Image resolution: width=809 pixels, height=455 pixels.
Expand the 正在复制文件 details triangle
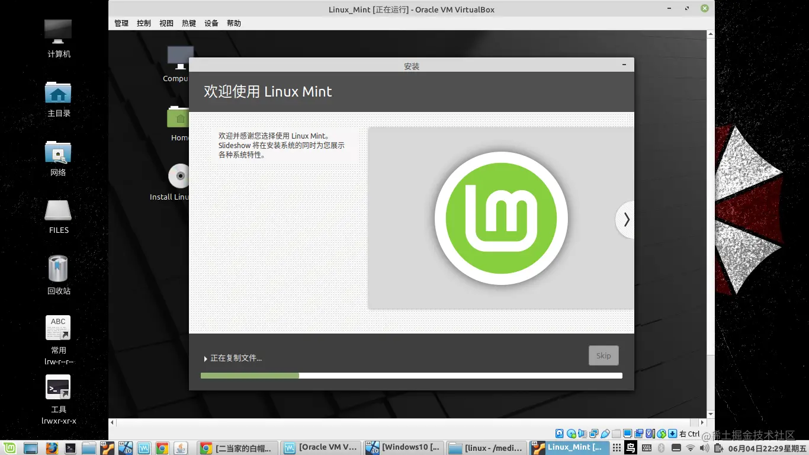pyautogui.click(x=206, y=358)
